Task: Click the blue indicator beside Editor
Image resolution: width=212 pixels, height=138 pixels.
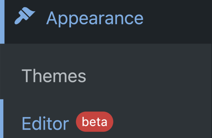Action: point(1,119)
